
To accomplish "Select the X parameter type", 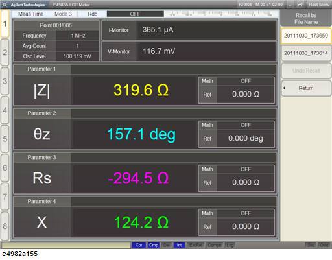I will click(x=42, y=222).
